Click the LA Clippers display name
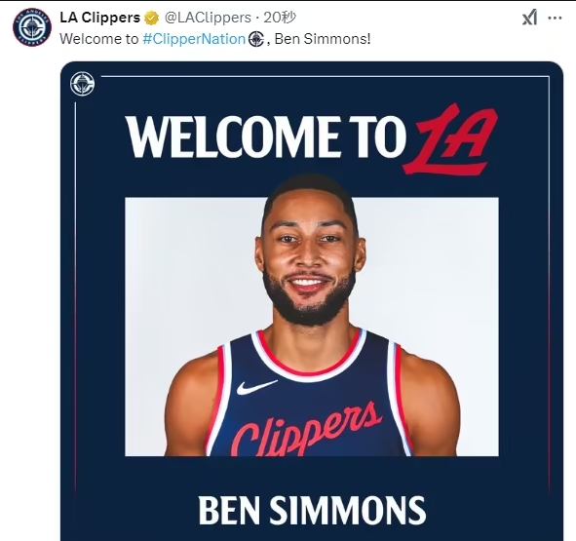 (x=100, y=18)
